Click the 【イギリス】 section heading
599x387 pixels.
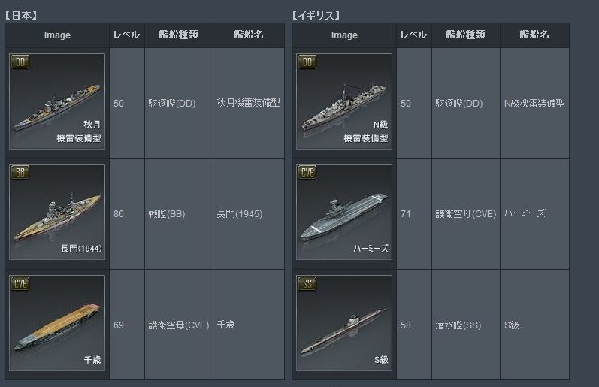[x=316, y=15]
